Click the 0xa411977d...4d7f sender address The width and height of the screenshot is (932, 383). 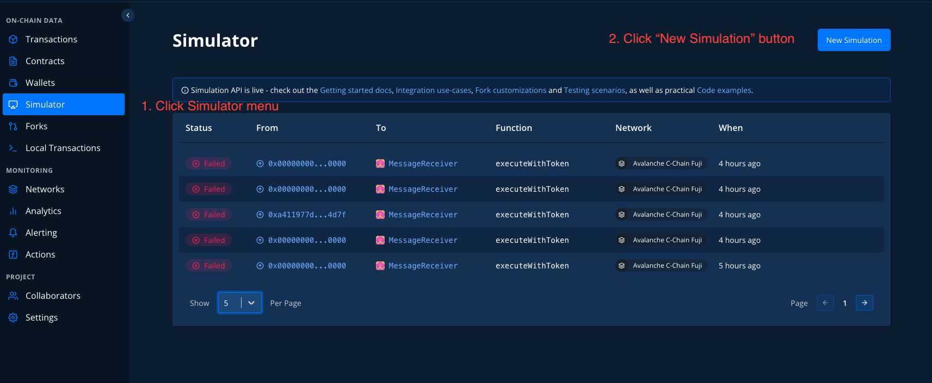(307, 215)
